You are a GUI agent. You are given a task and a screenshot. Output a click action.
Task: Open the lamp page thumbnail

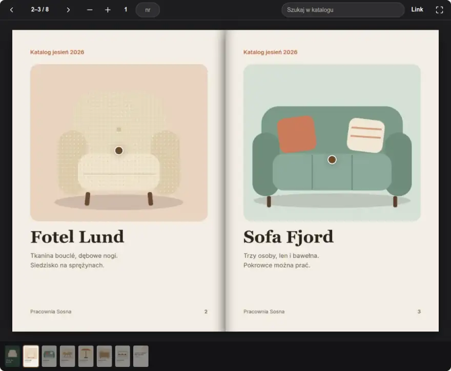[x=86, y=356]
